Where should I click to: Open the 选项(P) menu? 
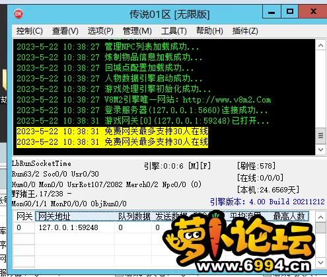point(100,31)
